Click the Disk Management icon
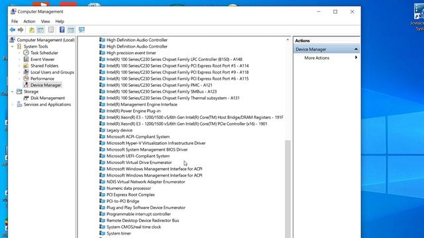 tap(26, 98)
